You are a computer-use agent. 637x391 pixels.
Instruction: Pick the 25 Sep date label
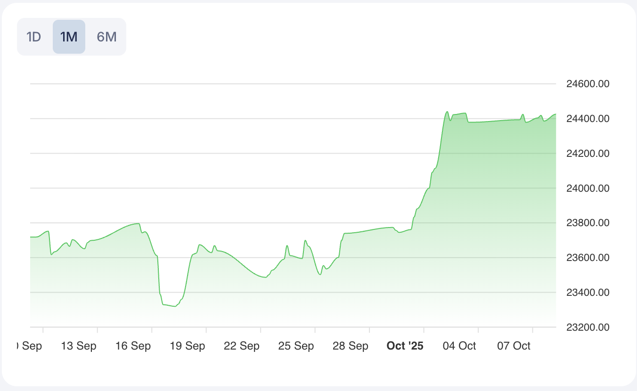point(296,346)
